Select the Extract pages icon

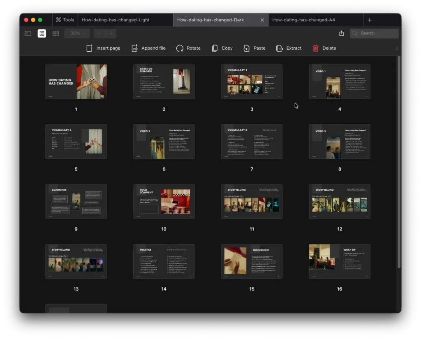tap(289, 48)
